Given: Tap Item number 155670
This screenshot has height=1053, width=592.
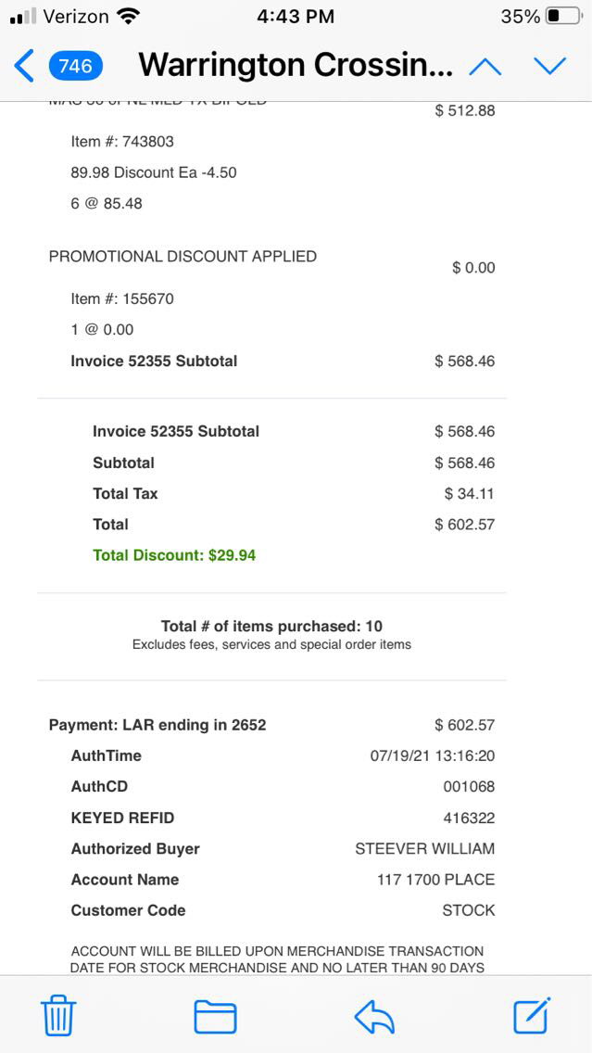Looking at the screenshot, I should point(122,298).
